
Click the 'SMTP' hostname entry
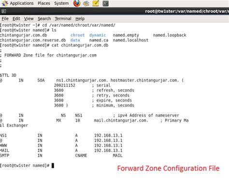point(4,156)
